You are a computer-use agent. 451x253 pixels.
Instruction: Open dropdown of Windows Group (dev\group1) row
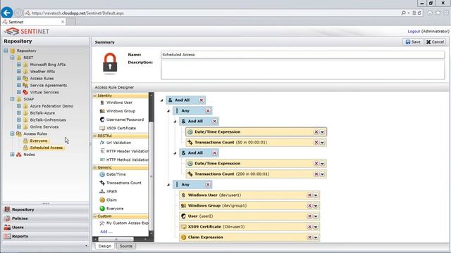point(316,206)
